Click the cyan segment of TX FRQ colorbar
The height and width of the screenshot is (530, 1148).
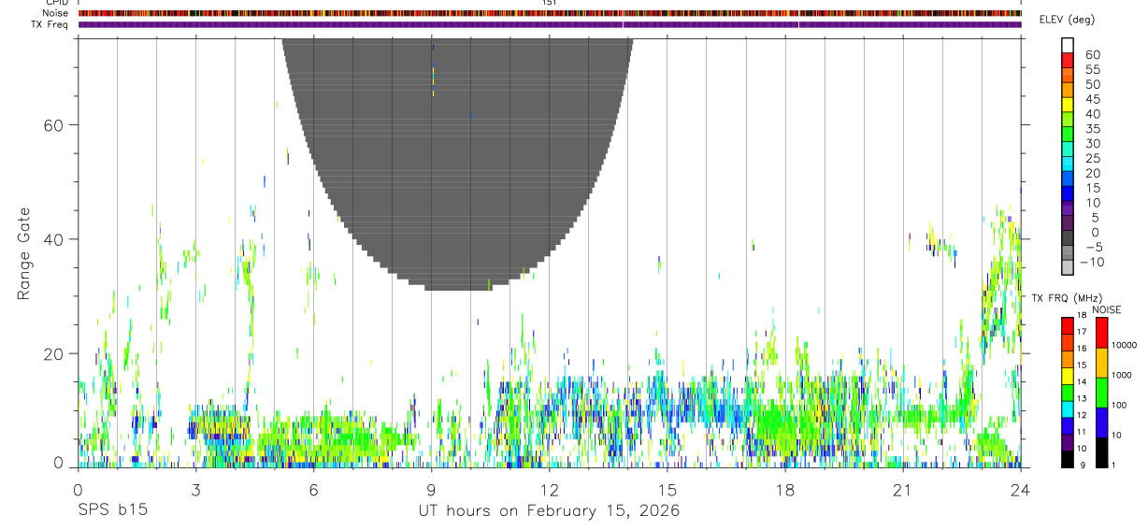click(1067, 409)
